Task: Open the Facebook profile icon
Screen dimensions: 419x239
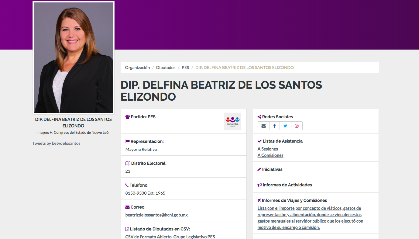Action: coord(274,126)
